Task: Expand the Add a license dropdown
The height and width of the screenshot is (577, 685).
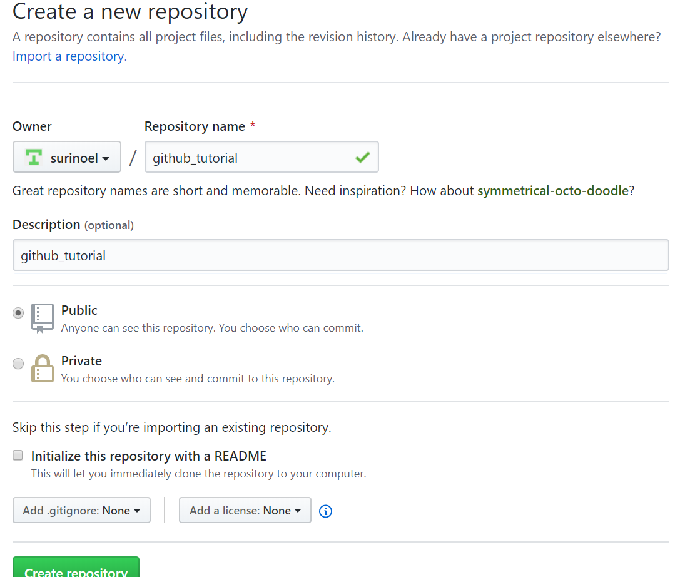Action: coord(245,510)
